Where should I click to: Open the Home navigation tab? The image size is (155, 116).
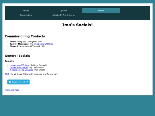[26, 11]
